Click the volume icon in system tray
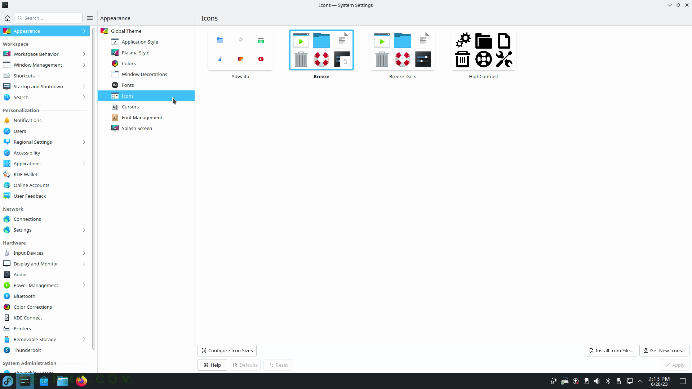The height and width of the screenshot is (389, 692). [x=597, y=381]
